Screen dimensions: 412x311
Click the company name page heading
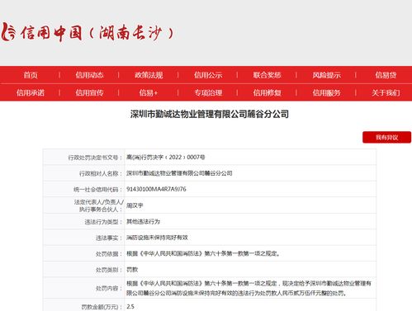[x=210, y=114]
